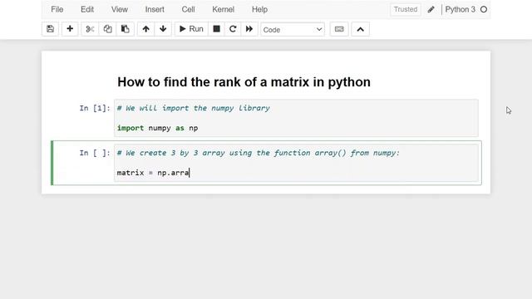Image resolution: width=532 pixels, height=299 pixels.
Task: Save notebook with the floppy disk icon
Action: [50, 29]
